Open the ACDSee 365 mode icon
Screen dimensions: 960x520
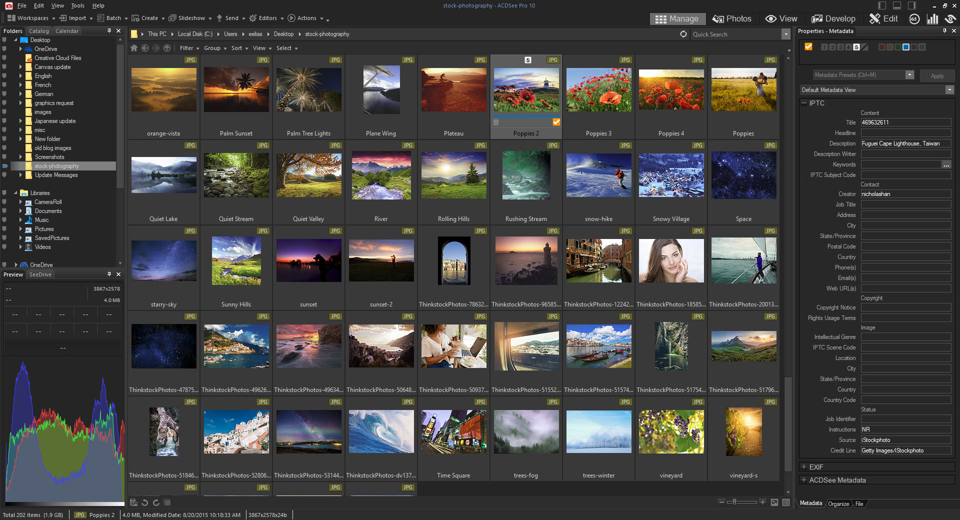coord(914,19)
